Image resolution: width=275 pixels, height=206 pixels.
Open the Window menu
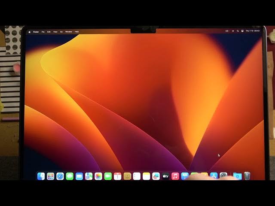coord(69,32)
